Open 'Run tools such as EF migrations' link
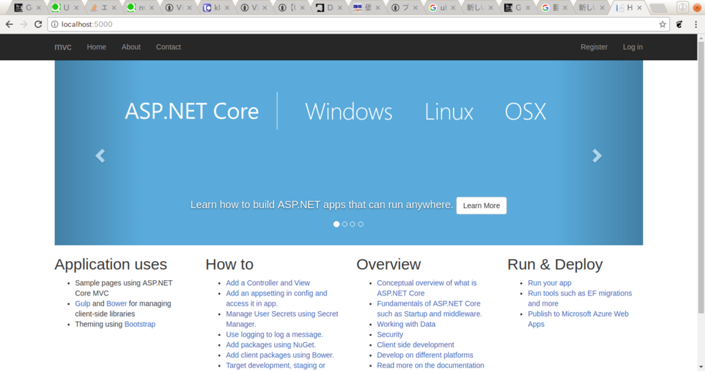705x371 pixels. 580,298
